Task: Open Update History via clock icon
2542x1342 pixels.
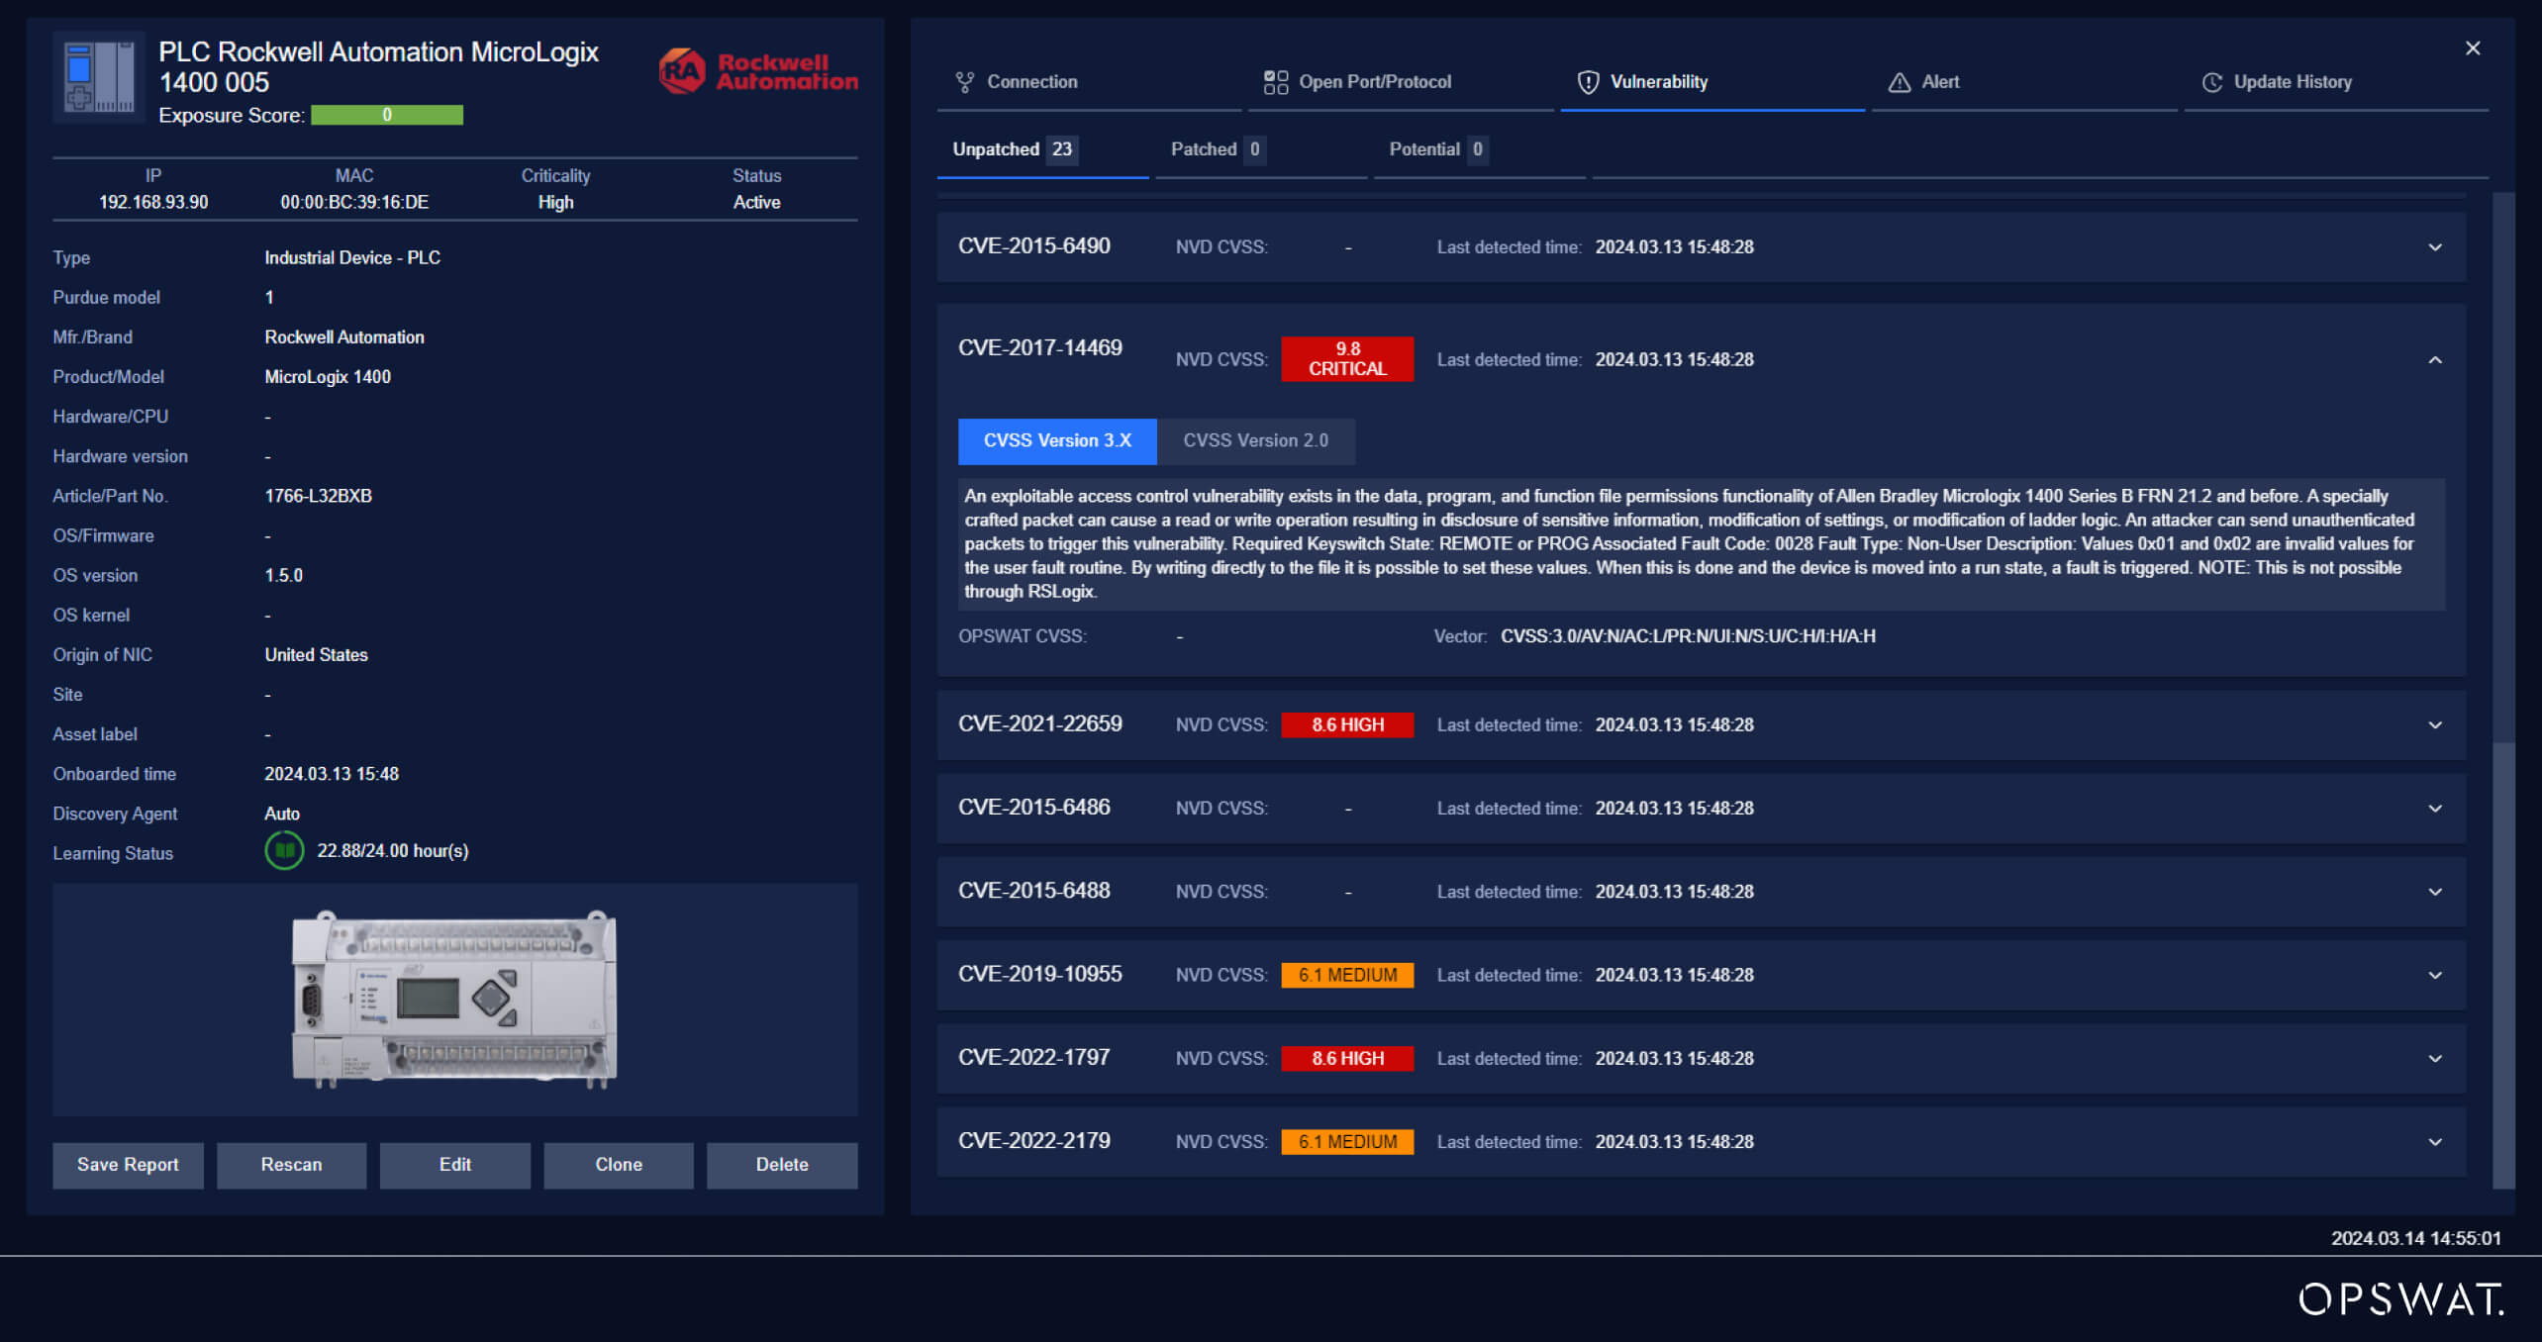Action: click(2213, 81)
